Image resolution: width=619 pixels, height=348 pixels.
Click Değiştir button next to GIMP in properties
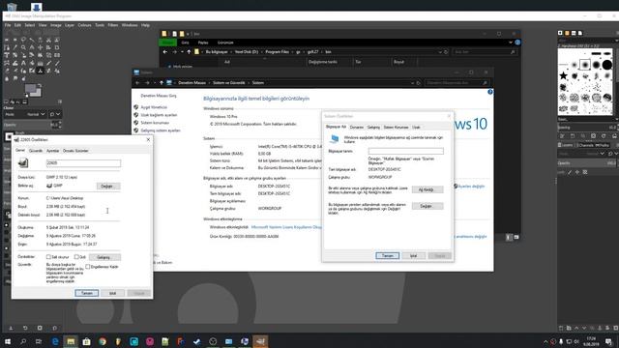click(x=107, y=187)
